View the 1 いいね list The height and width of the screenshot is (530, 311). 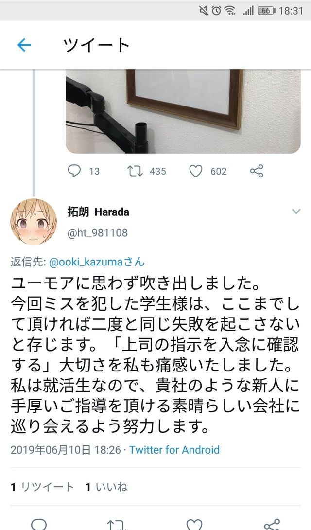point(106,487)
